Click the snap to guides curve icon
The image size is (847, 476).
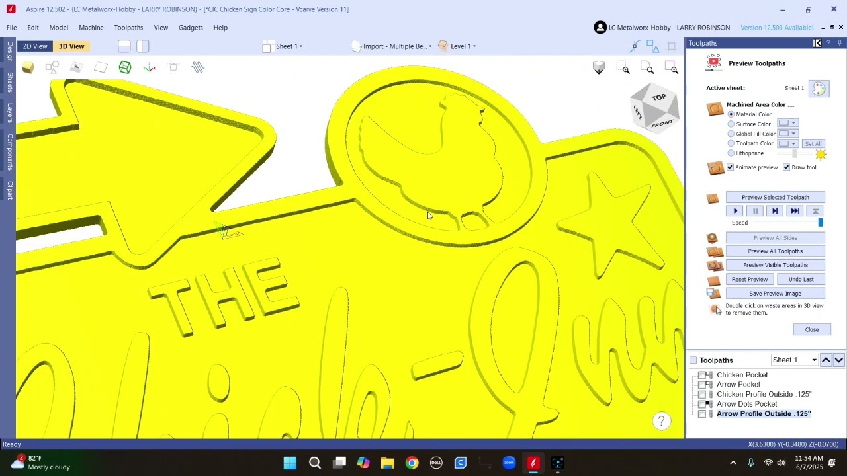(635, 46)
